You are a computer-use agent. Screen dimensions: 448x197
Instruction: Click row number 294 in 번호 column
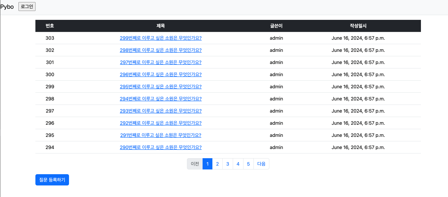click(50, 147)
